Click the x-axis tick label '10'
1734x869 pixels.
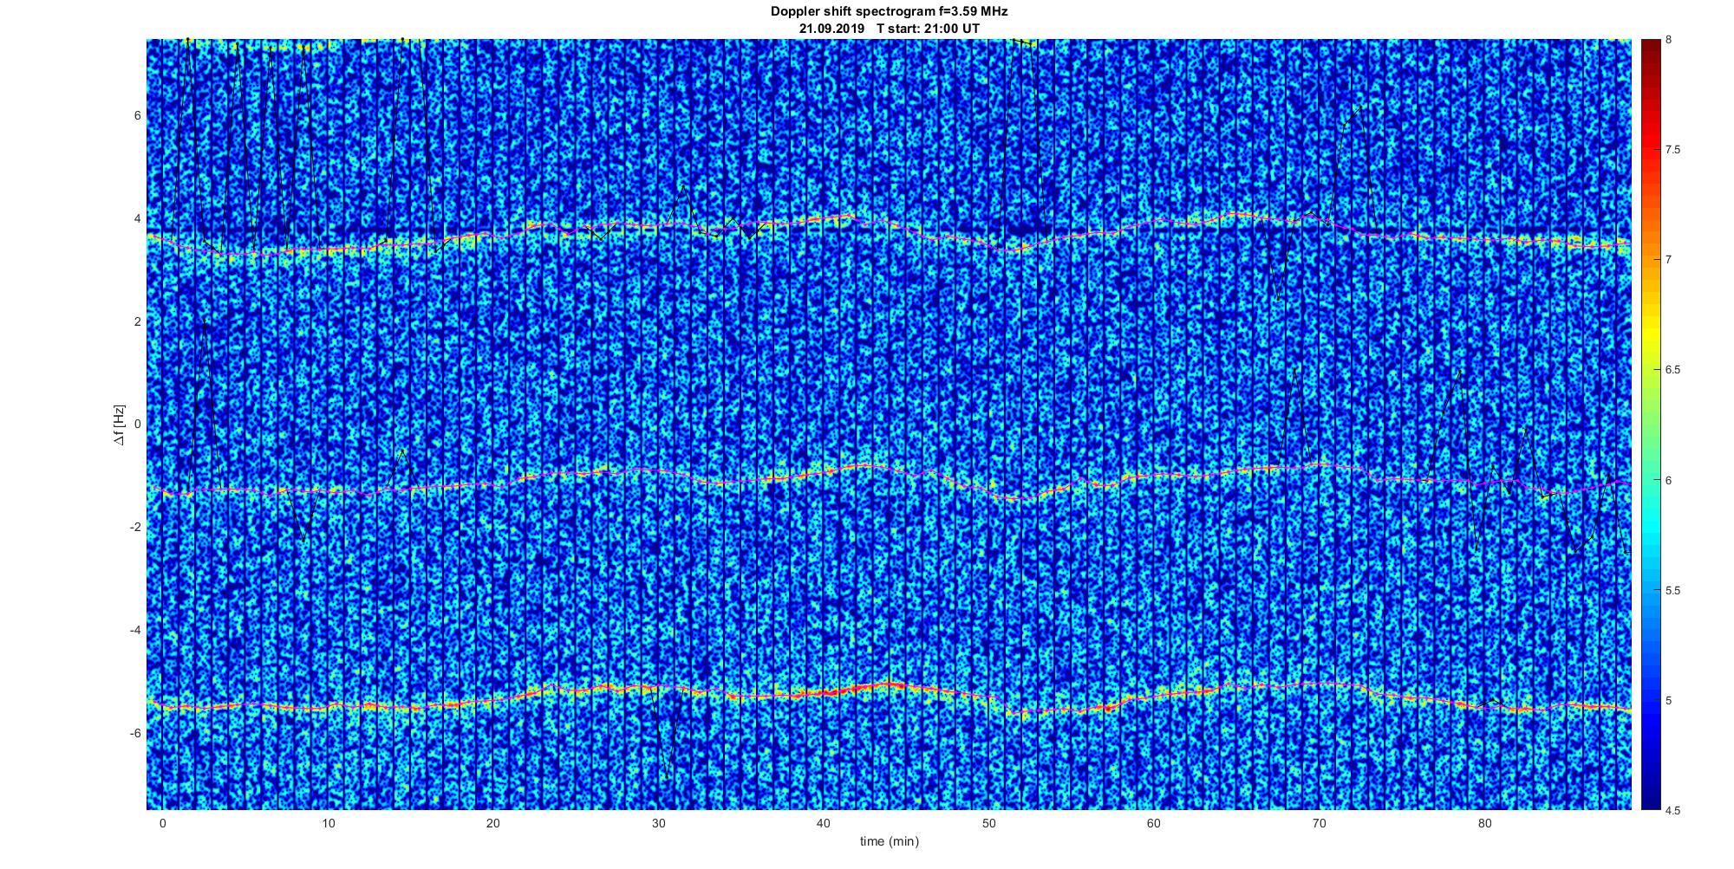click(x=328, y=823)
